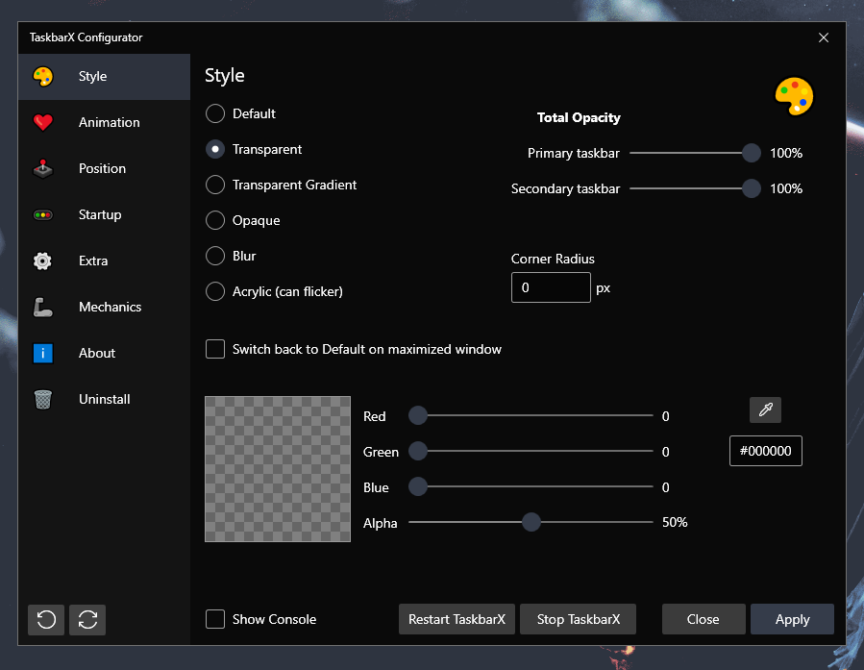Enable Switch back to Default on maximized window
Viewport: 864px width, 670px height.
(x=215, y=349)
